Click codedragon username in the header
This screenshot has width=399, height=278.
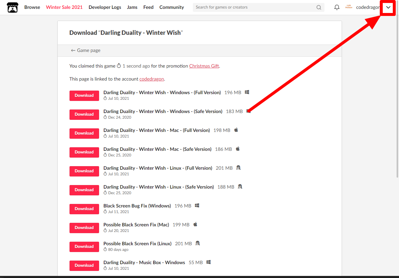[369, 7]
